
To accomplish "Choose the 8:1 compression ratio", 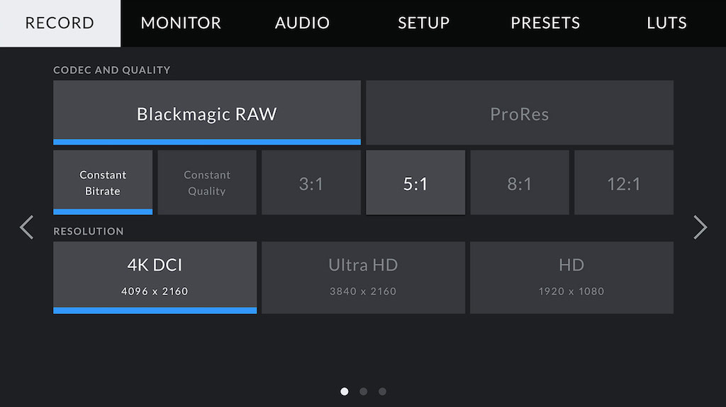I will (520, 182).
